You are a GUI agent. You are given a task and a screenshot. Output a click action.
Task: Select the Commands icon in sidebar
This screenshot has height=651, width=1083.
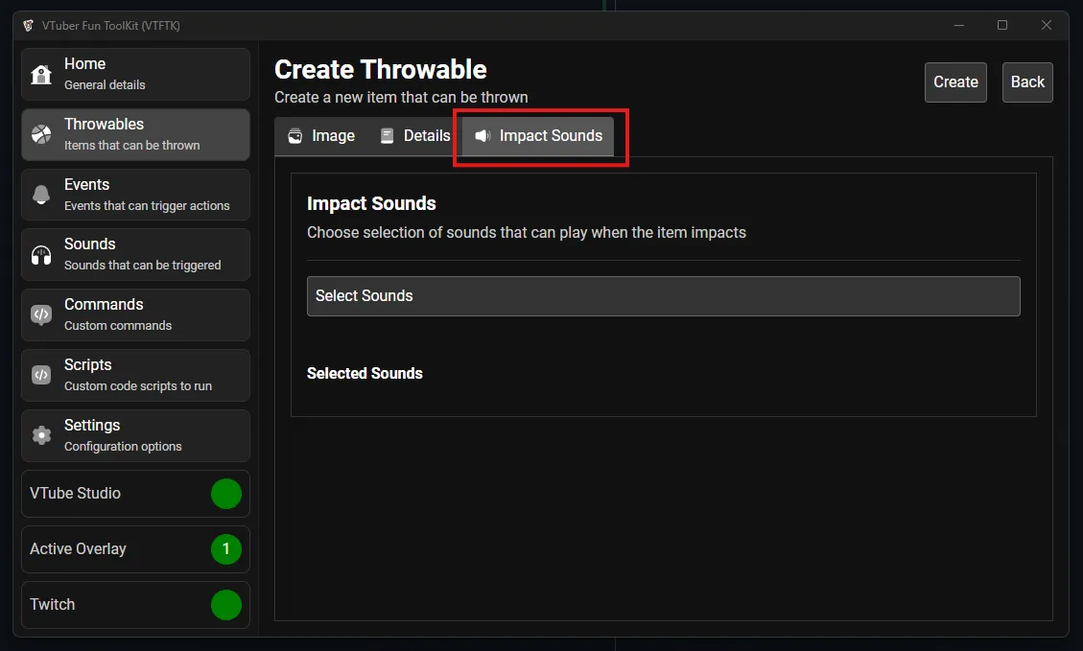tap(42, 314)
